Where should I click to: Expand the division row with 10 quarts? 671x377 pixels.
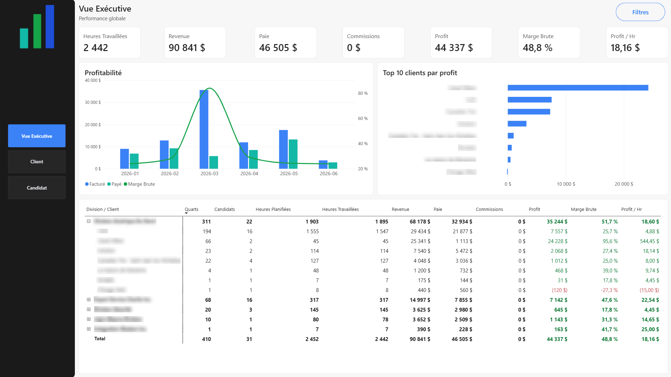89,319
